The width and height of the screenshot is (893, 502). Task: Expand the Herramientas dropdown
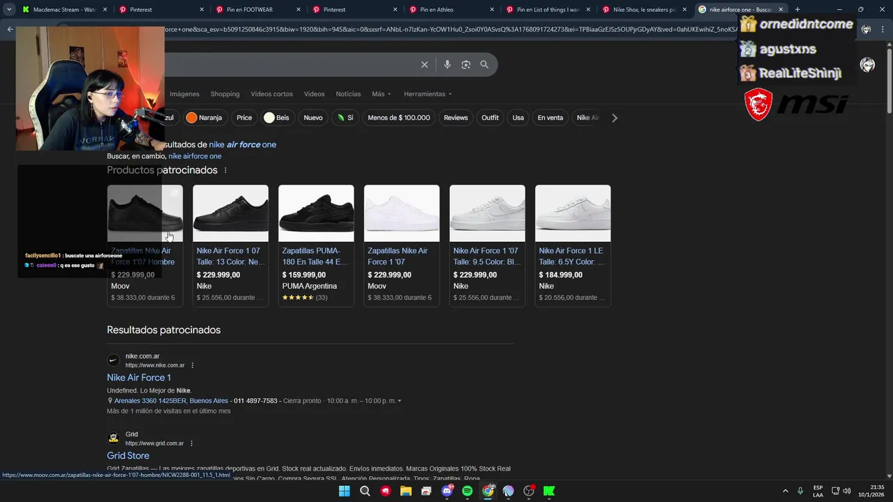coord(428,94)
